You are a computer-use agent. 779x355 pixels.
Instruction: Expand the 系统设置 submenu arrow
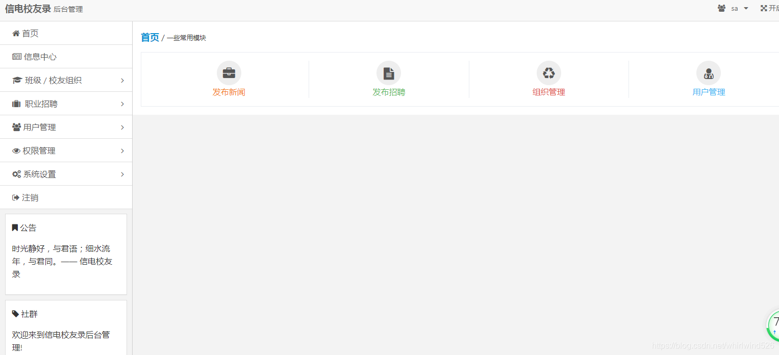(x=122, y=174)
